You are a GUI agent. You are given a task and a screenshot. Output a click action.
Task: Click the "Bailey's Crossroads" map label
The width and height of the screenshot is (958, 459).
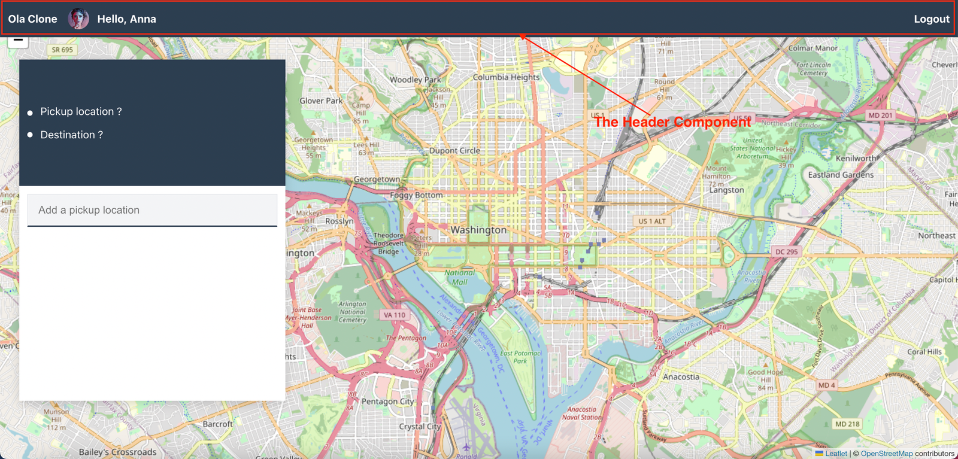point(117,452)
